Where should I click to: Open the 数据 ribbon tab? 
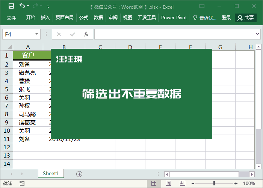tap(98, 17)
